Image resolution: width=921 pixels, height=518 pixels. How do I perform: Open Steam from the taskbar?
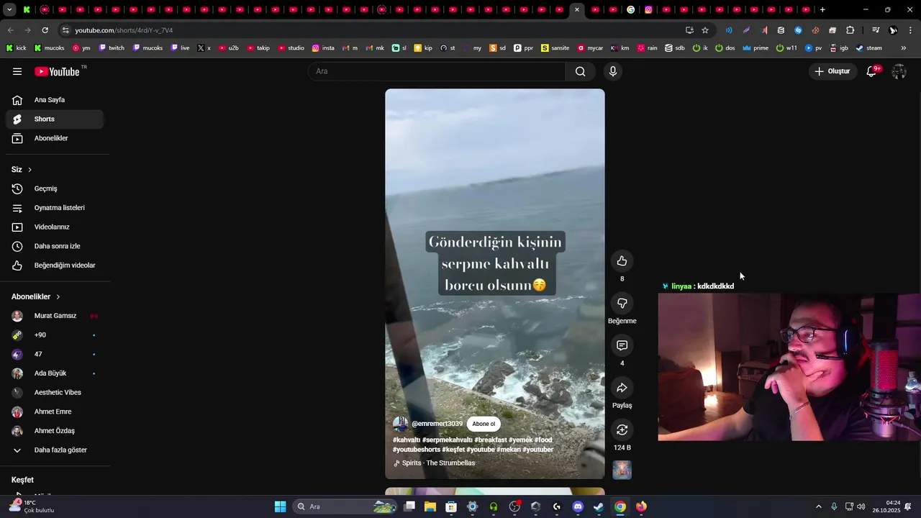pos(599,506)
